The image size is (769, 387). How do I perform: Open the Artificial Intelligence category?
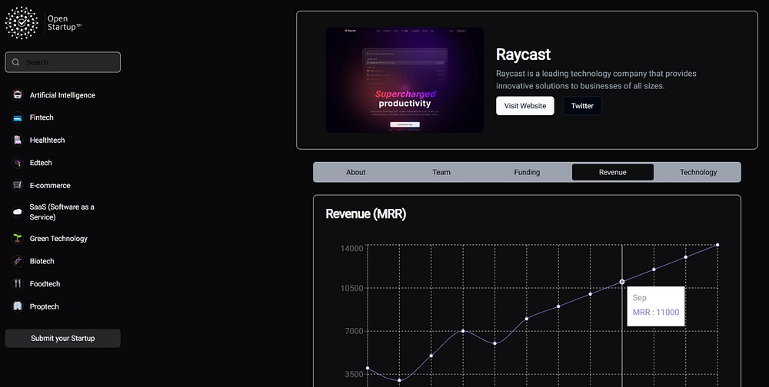(62, 95)
